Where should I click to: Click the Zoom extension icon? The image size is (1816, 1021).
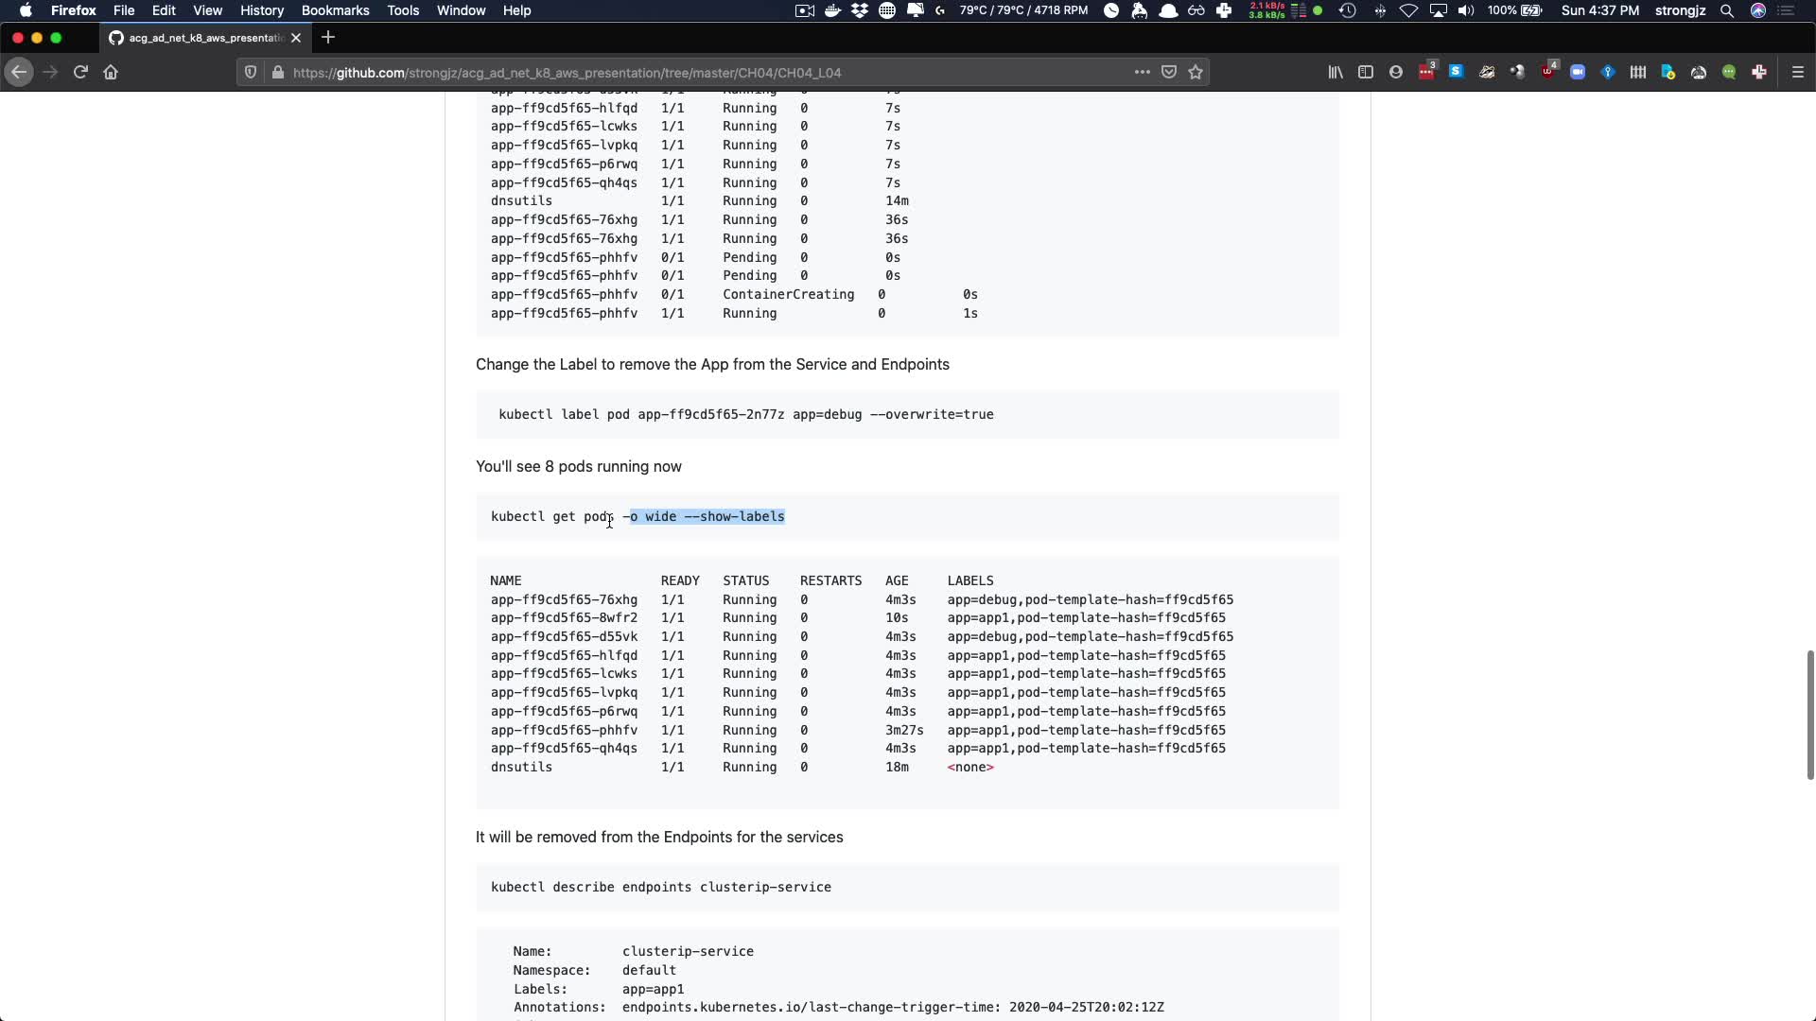click(x=1578, y=72)
